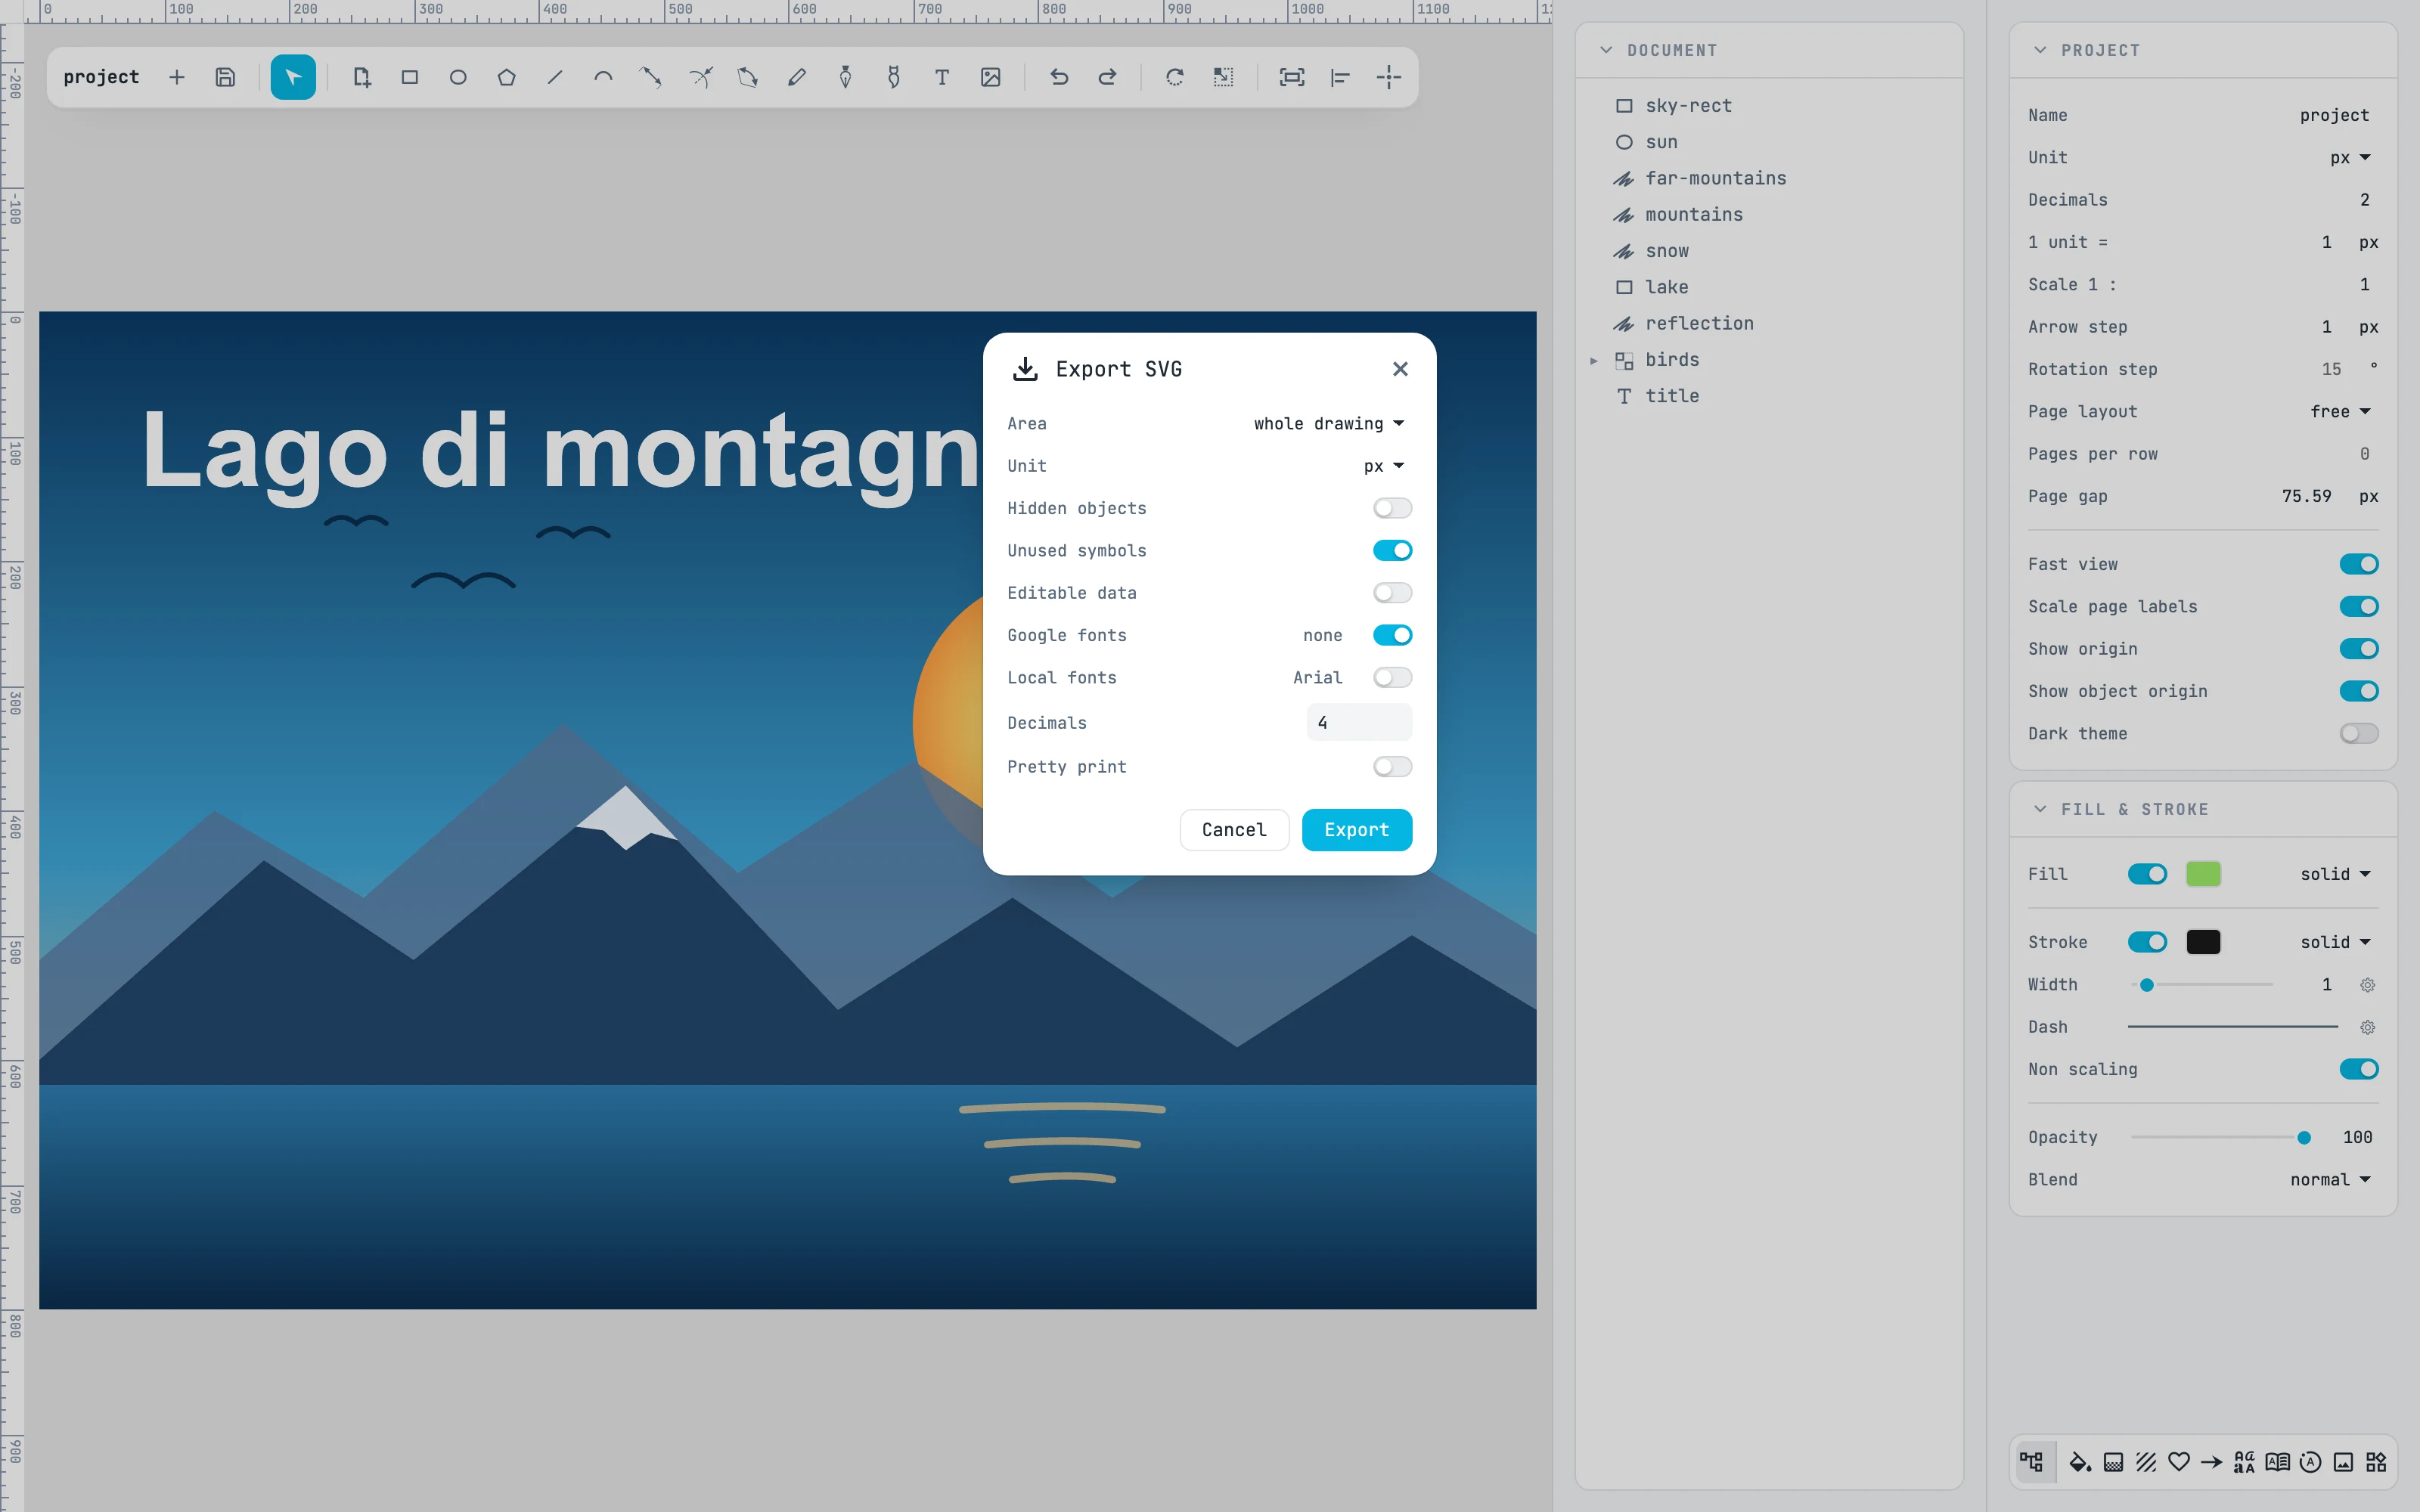This screenshot has height=1512, width=2420.
Task: Close the Export SVG dialog
Action: point(1400,369)
